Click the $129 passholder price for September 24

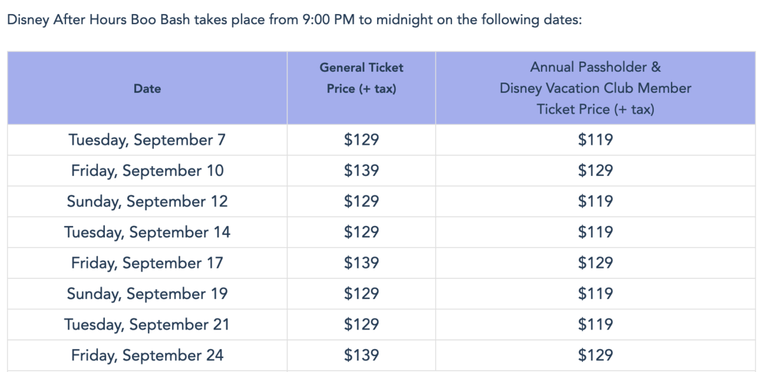[x=595, y=355]
